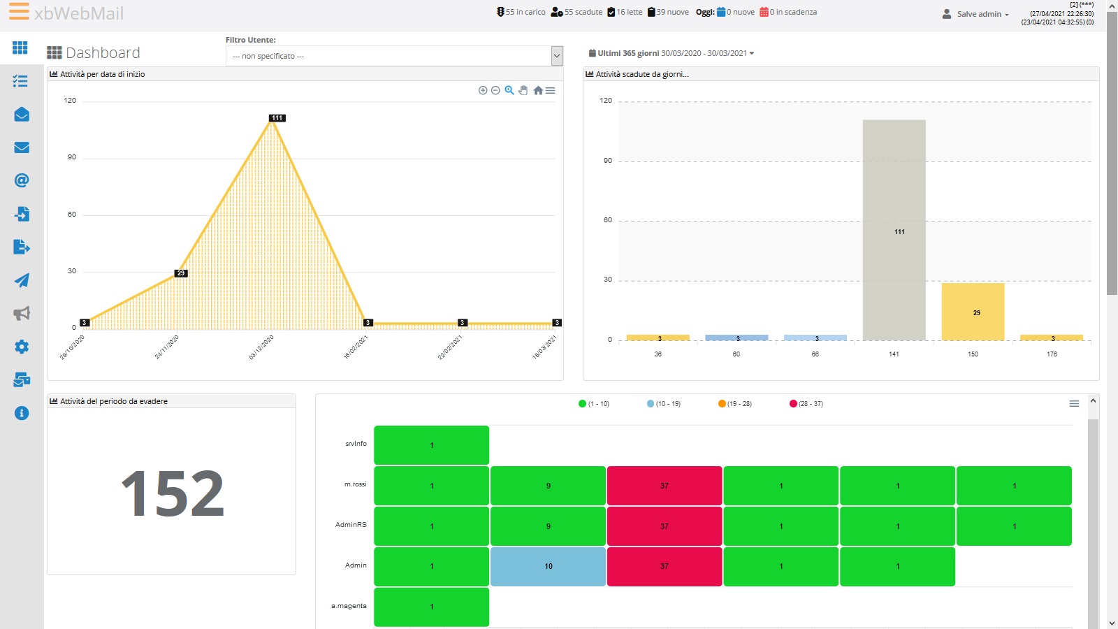Click 'Attività del periodo da evadere' title

pos(114,401)
